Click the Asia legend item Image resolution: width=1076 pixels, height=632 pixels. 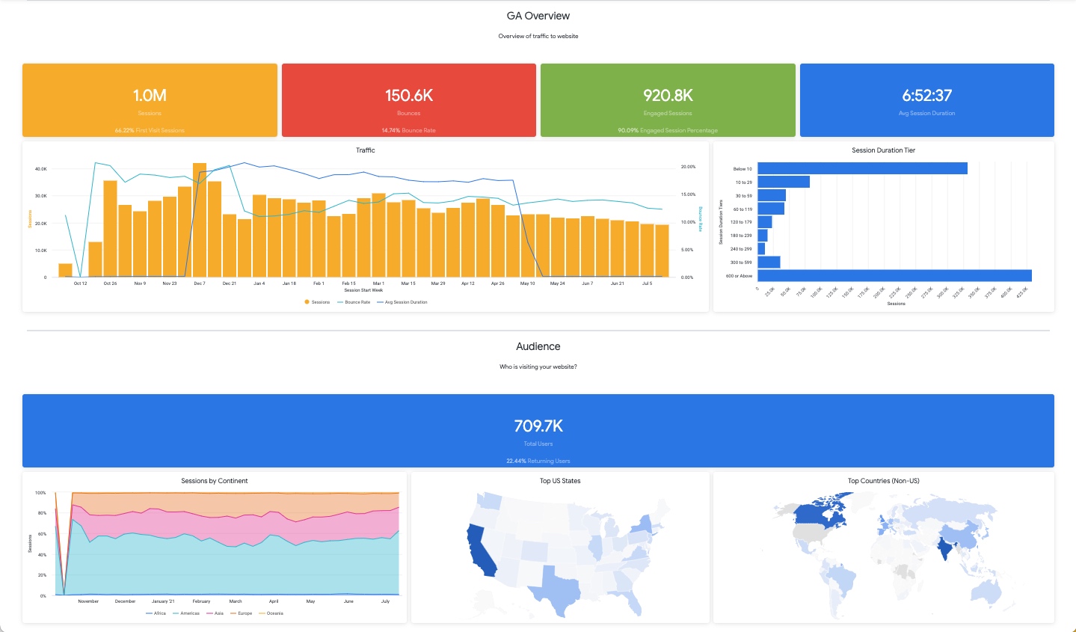click(218, 613)
